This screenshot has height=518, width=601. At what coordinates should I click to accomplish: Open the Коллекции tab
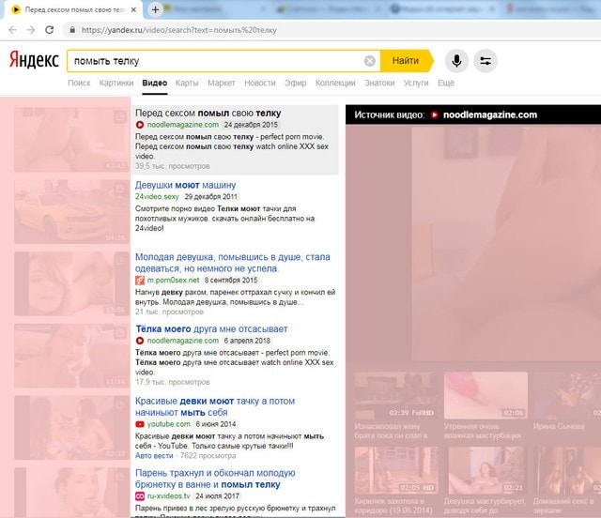click(x=335, y=84)
